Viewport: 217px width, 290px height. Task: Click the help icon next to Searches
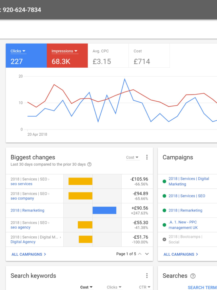click(193, 276)
